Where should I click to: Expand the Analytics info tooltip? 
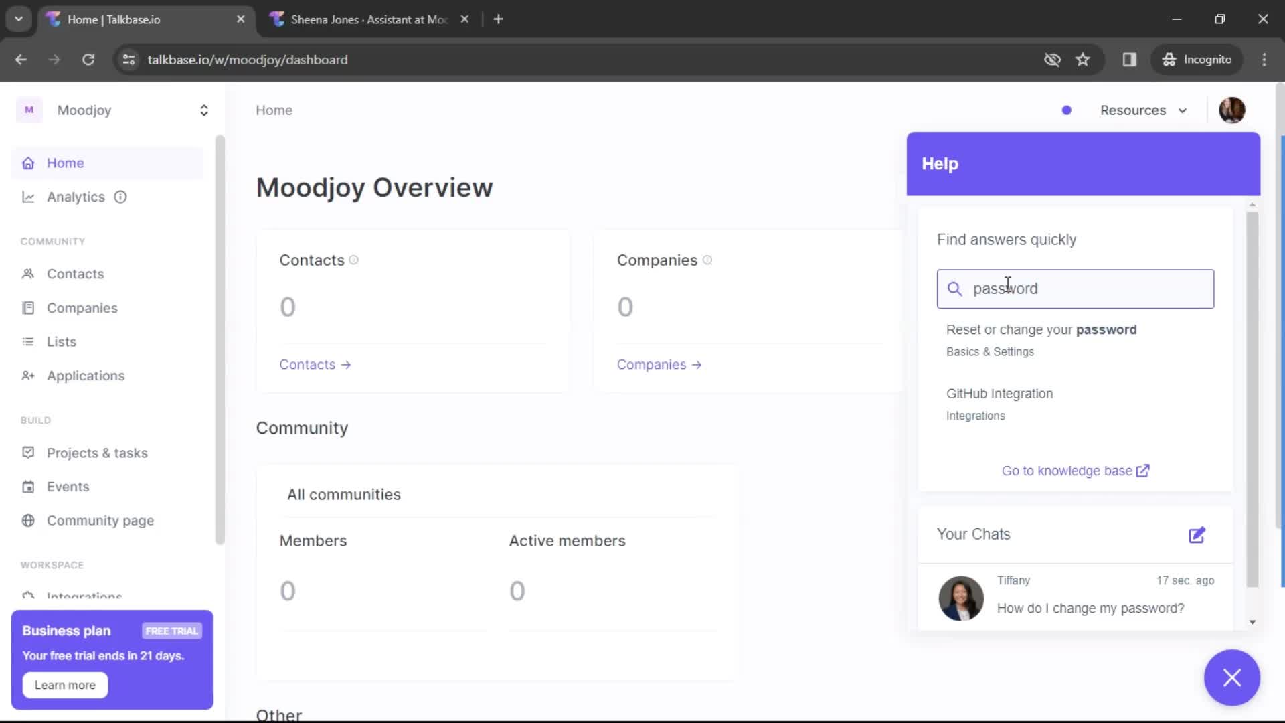pos(120,197)
